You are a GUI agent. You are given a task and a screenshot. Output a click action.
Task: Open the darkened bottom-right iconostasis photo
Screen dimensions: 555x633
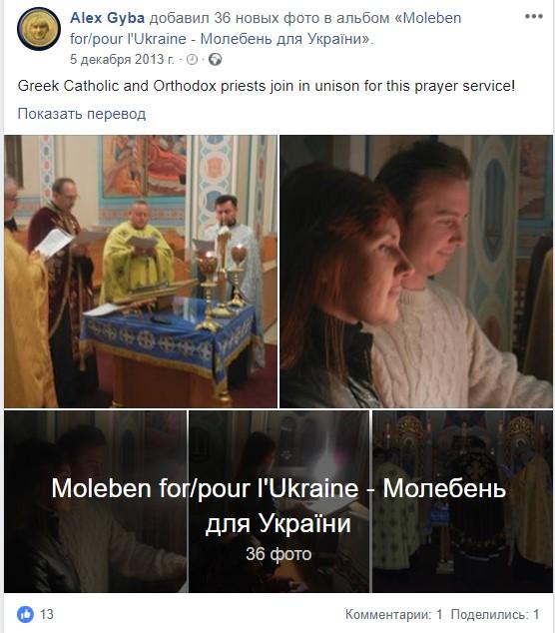(x=462, y=502)
